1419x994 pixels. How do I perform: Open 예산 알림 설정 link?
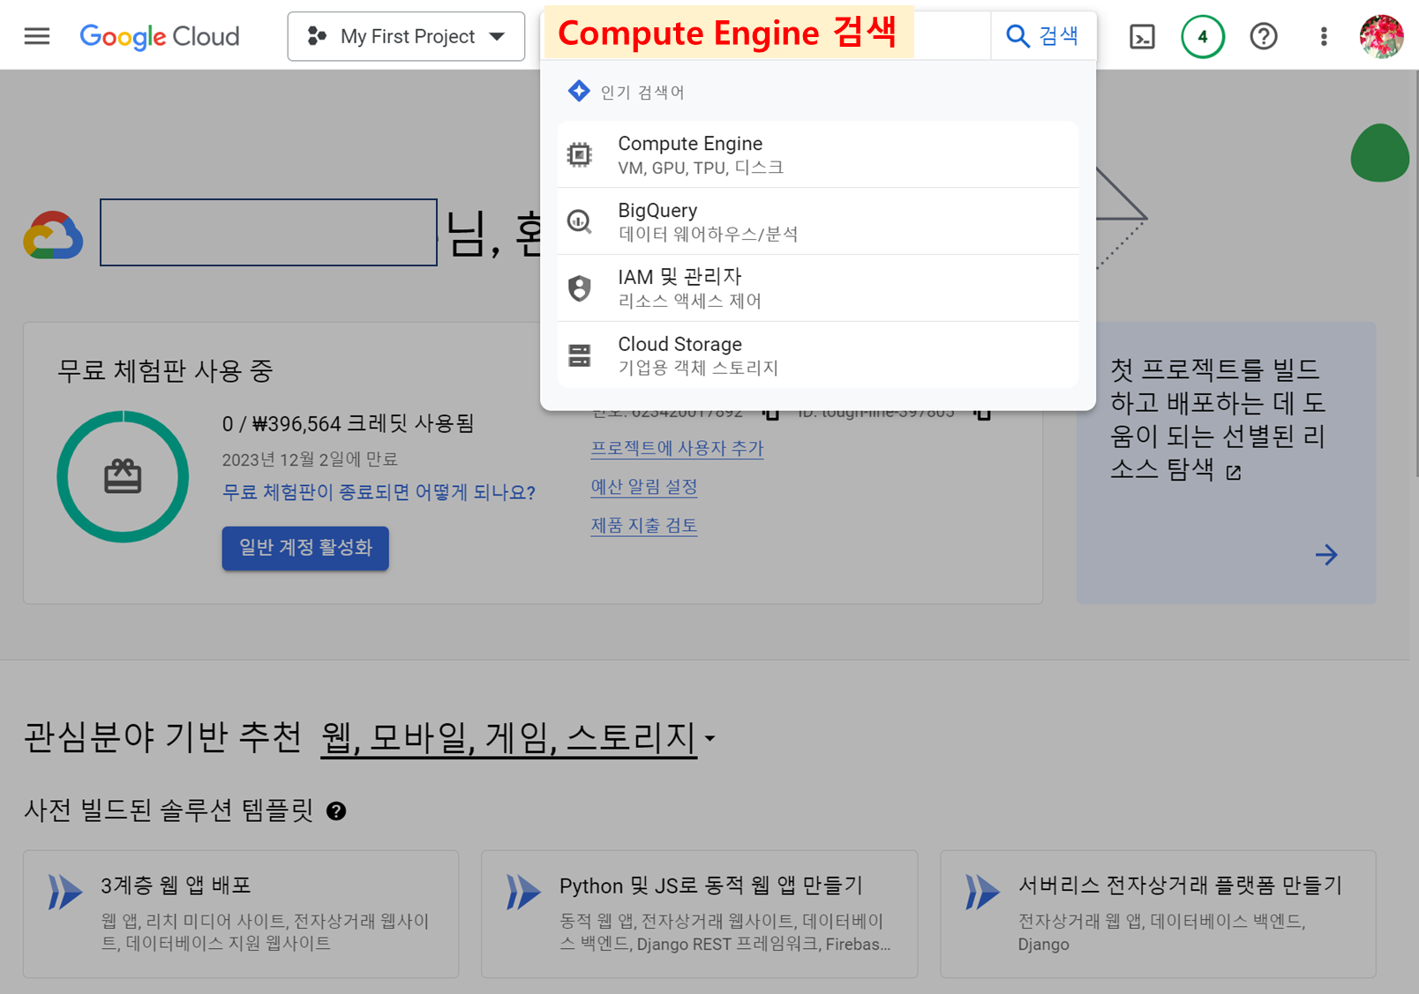pos(644,487)
